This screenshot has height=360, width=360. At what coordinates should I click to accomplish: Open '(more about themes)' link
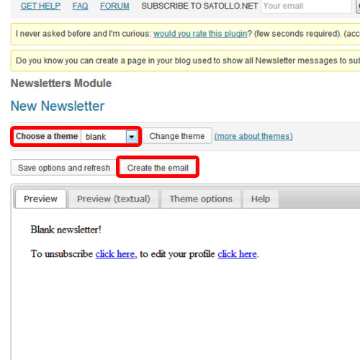(x=253, y=136)
